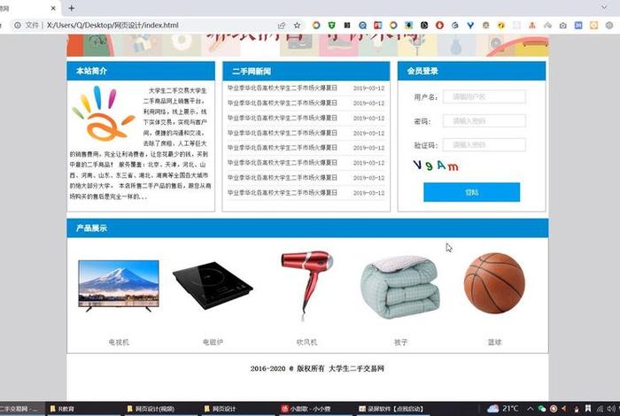Open the 被子 quilt product image
620x416 pixels.
click(x=400, y=287)
